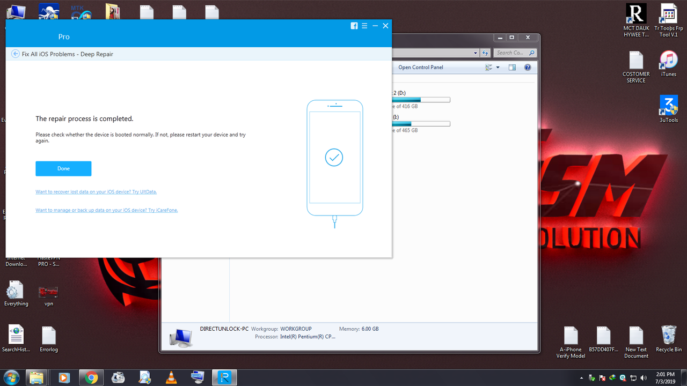687x386 pixels.
Task: Click the Done button in repair window
Action: point(63,168)
